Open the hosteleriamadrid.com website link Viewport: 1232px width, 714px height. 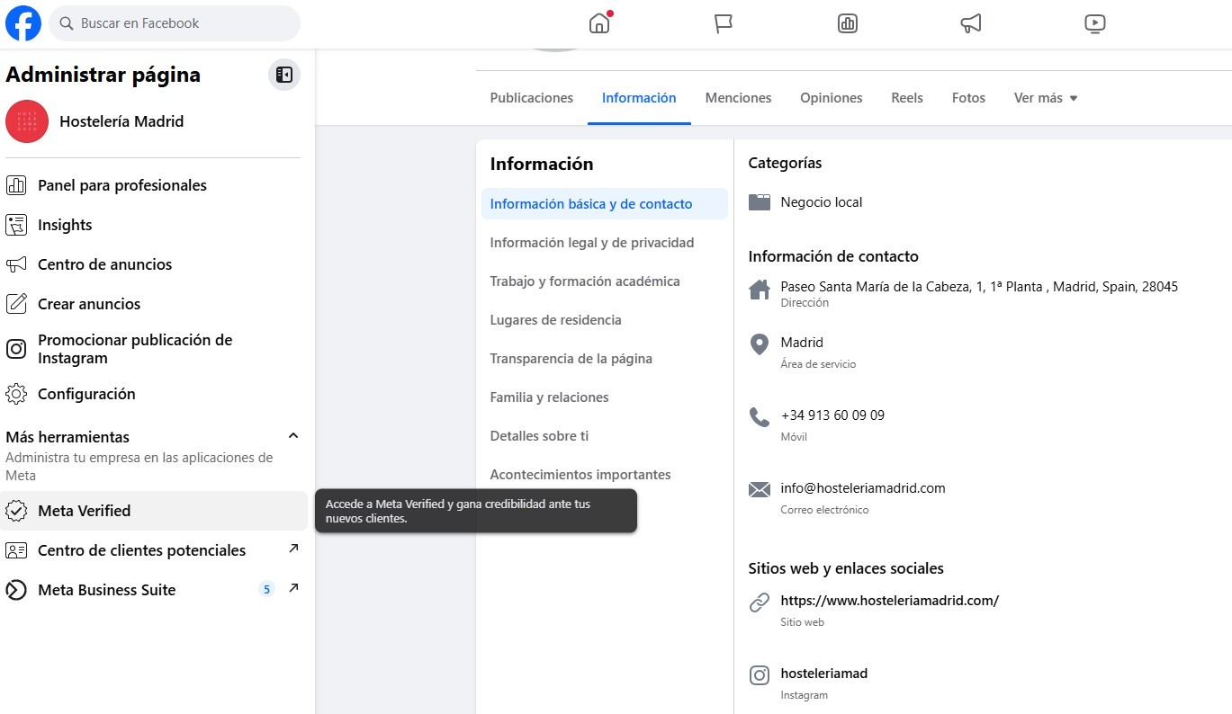point(889,601)
